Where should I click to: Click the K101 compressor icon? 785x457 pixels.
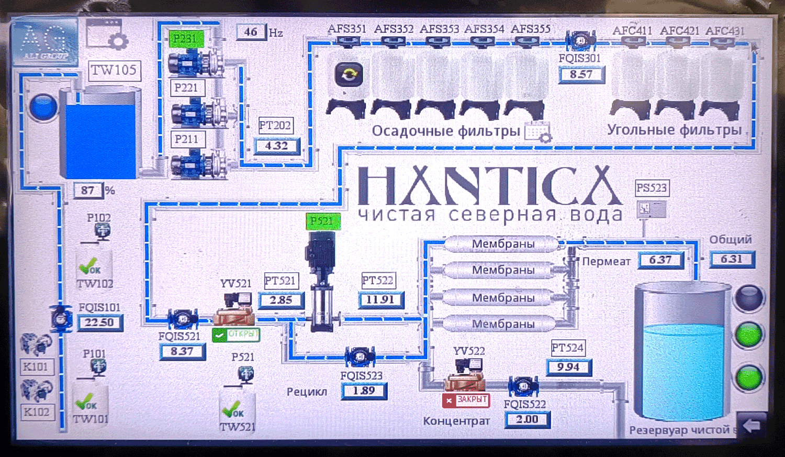(36, 344)
